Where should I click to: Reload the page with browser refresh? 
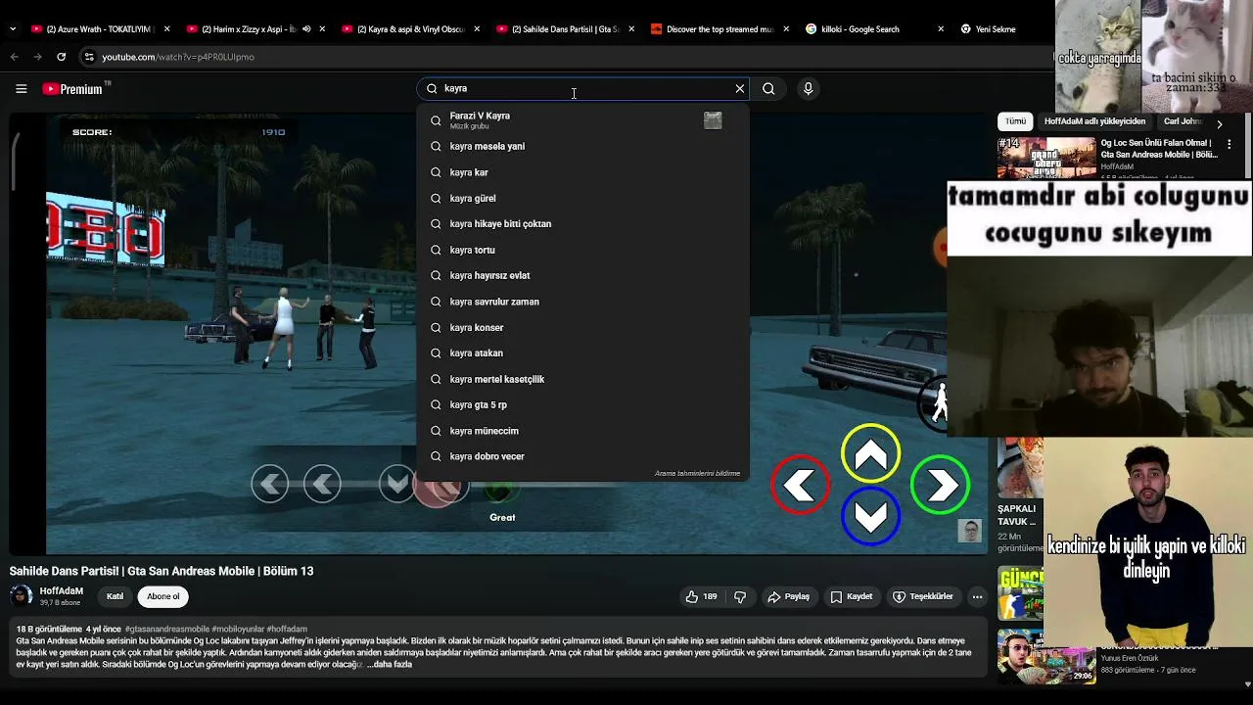[61, 57]
